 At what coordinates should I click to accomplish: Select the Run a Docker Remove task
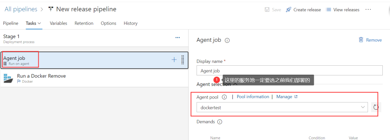(94, 78)
